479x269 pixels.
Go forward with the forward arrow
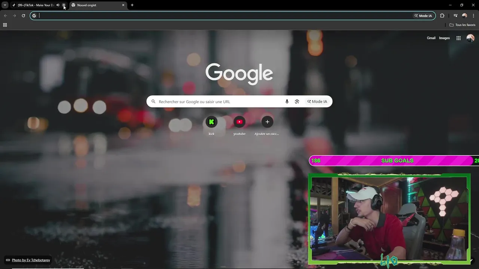click(x=14, y=16)
